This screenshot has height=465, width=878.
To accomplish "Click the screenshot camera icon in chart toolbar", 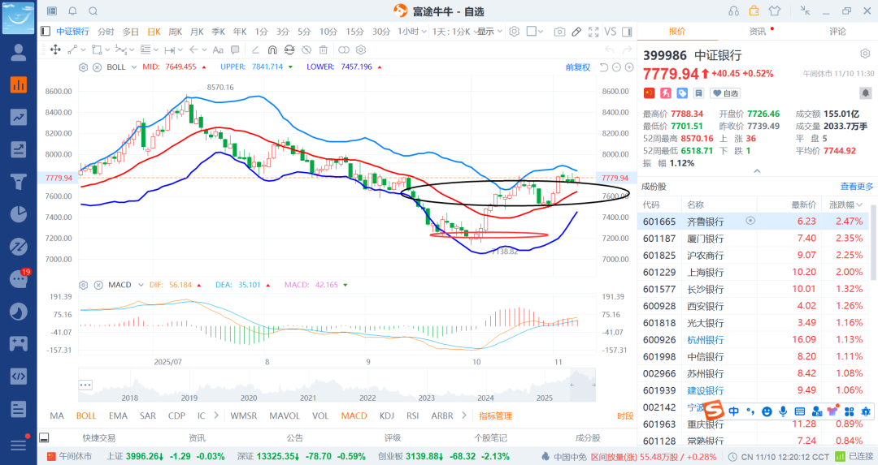I will pyautogui.click(x=559, y=32).
